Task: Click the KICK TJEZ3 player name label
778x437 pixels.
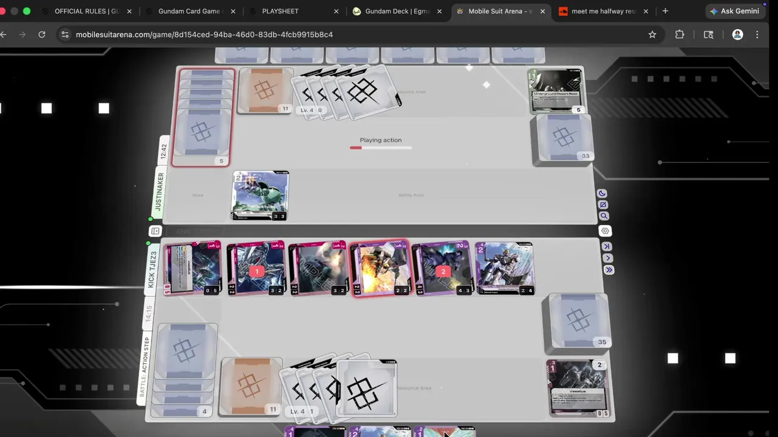Action: [x=153, y=269]
